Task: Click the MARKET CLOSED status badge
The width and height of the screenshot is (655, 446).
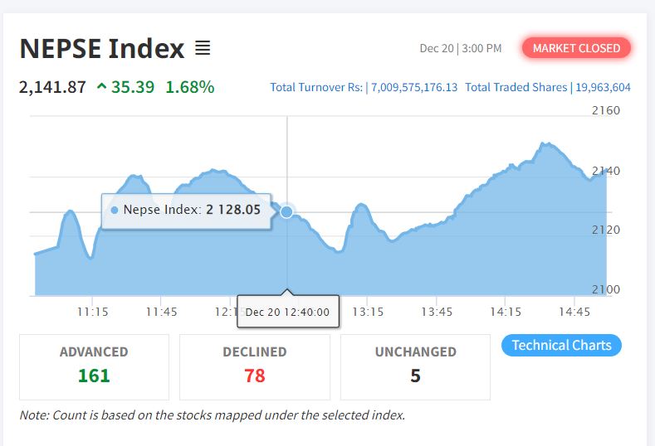Action: [x=576, y=48]
